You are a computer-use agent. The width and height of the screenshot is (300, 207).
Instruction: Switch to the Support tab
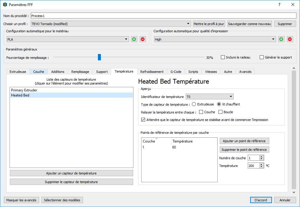point(102,72)
